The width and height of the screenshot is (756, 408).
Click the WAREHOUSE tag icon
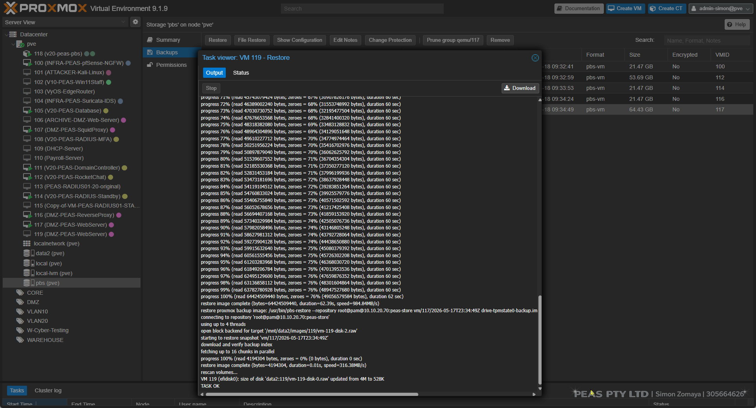tap(20, 340)
